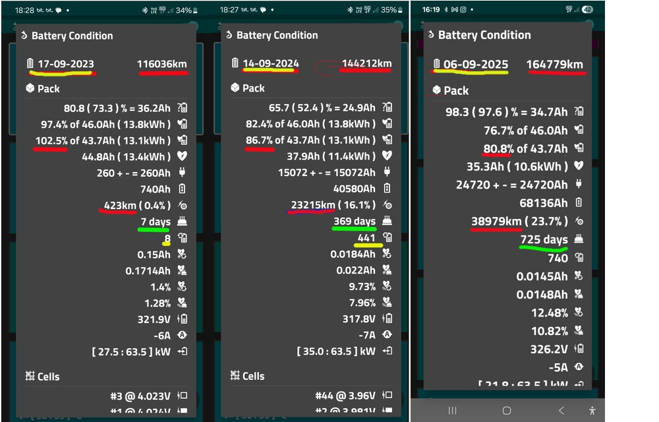This screenshot has height=422, width=659.
Task: Tap Pack cube icon in 17-09-2023 panel
Action: (30, 88)
